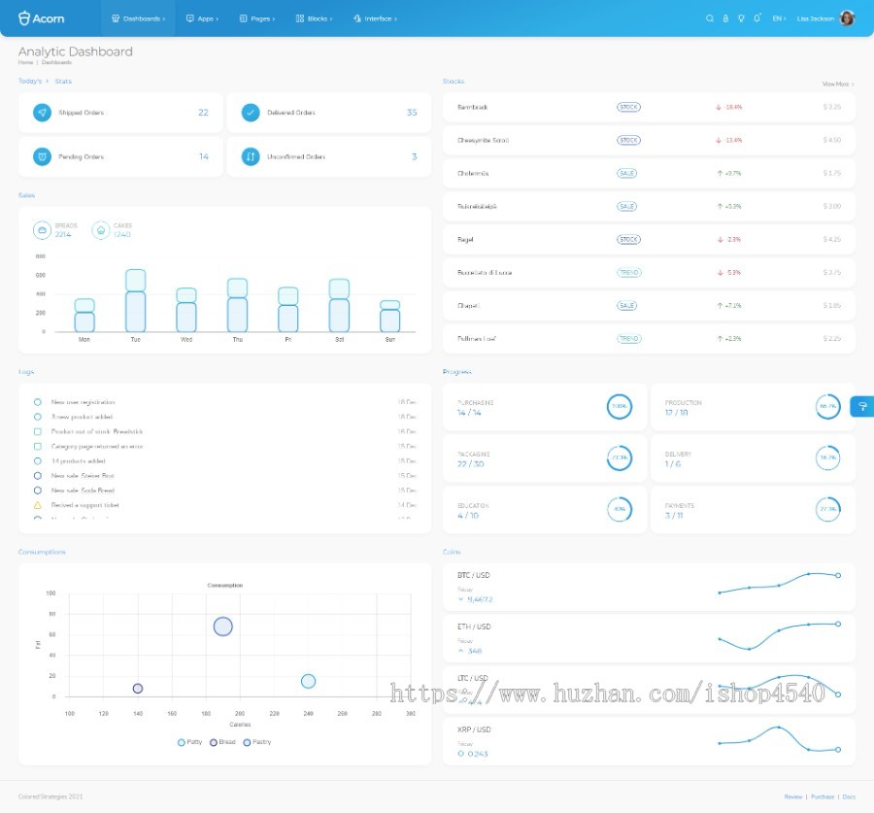Open the Interface dropdown

[375, 18]
